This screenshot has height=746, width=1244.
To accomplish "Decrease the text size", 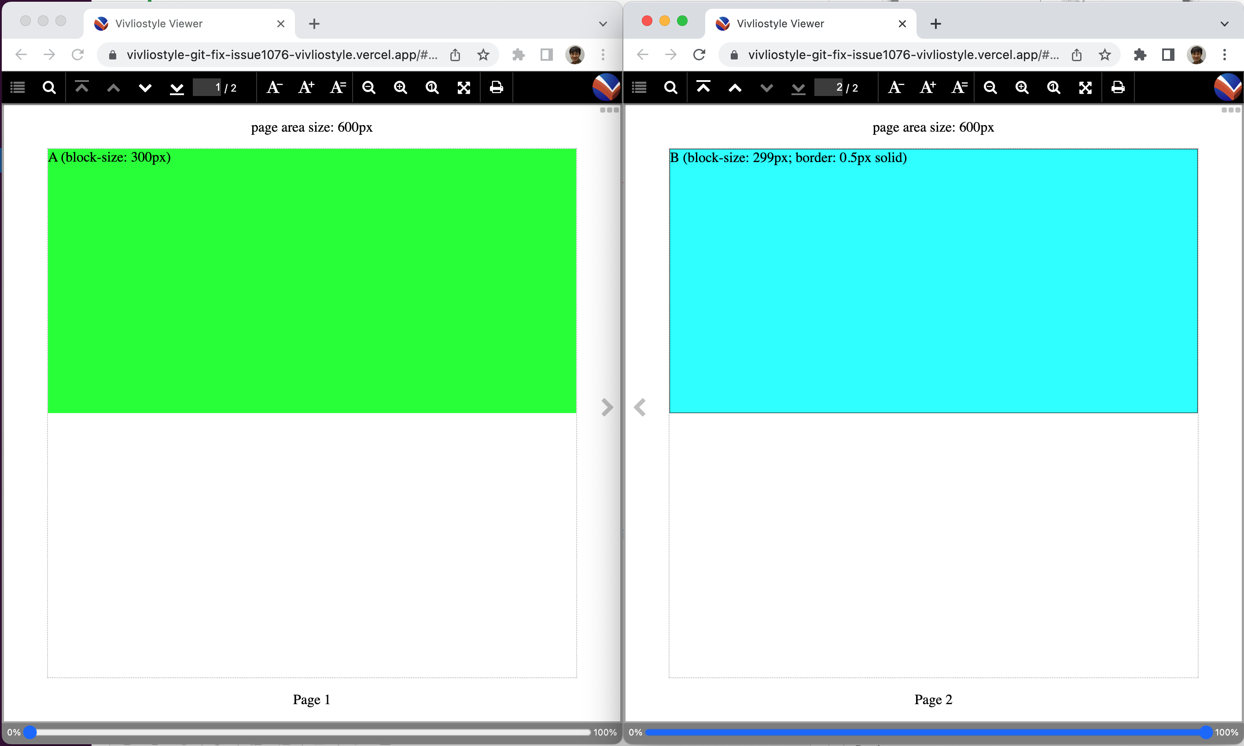I will coord(274,87).
